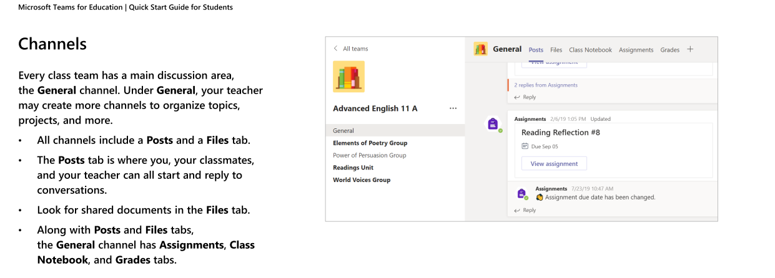This screenshot has width=775, height=278.
Task: Click the Channels heading in the guide
Action: click(x=52, y=44)
